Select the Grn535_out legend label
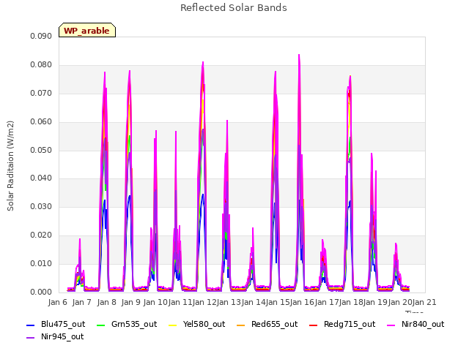469x351 pixels. click(134, 325)
